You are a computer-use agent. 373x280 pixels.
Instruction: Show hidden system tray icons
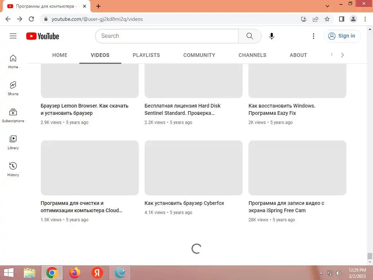(x=321, y=273)
